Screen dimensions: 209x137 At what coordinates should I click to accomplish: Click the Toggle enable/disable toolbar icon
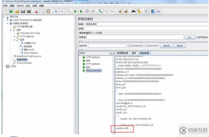tap(68, 11)
